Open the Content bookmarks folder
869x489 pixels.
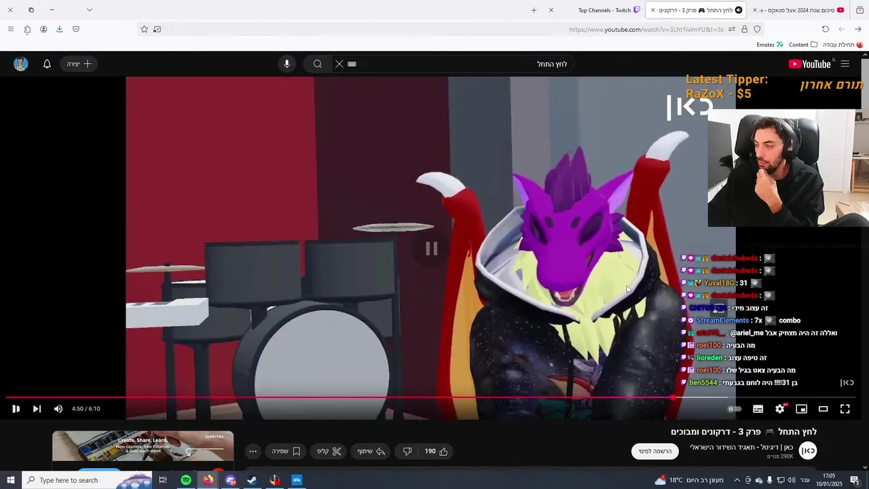[x=802, y=45]
